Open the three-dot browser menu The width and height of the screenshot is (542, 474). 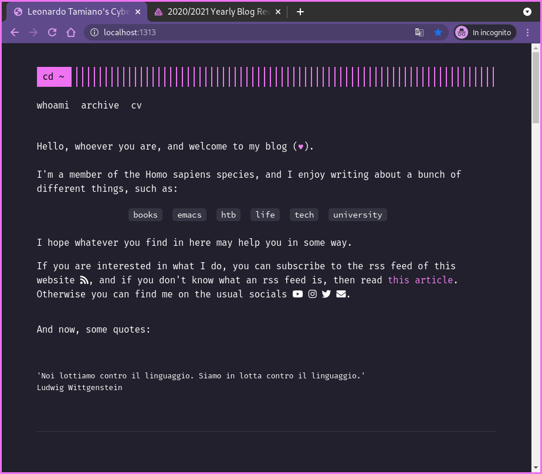pyautogui.click(x=527, y=32)
